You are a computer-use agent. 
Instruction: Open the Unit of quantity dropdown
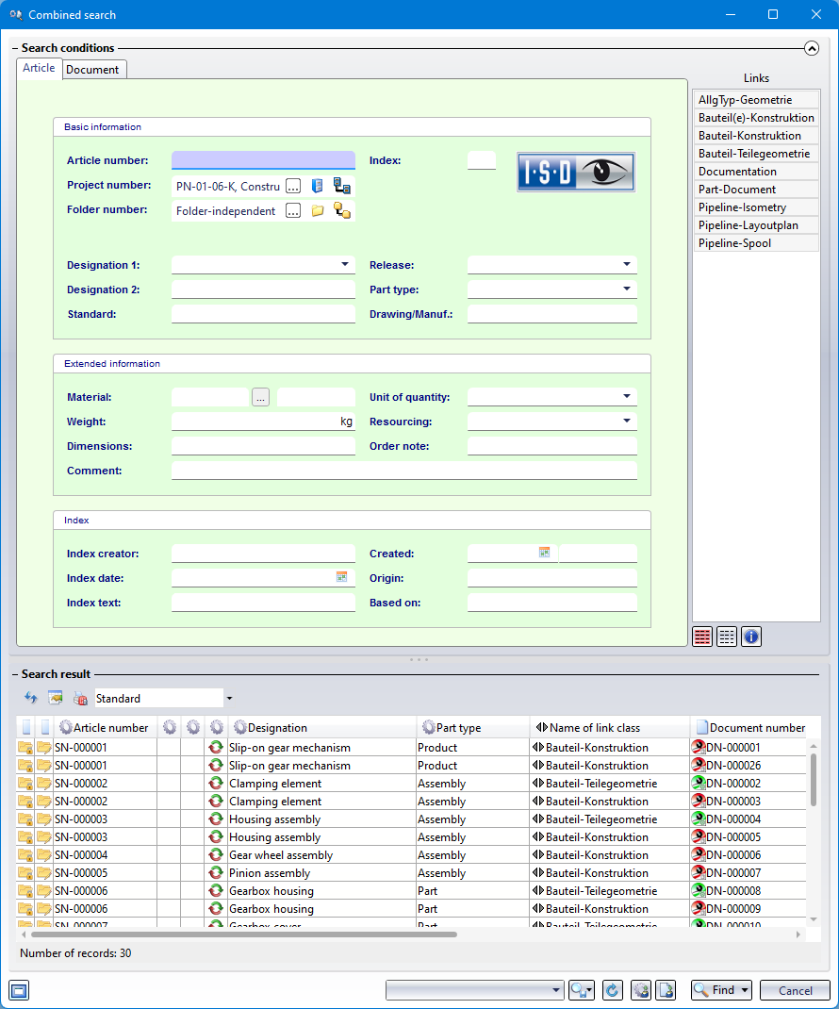[x=627, y=396]
